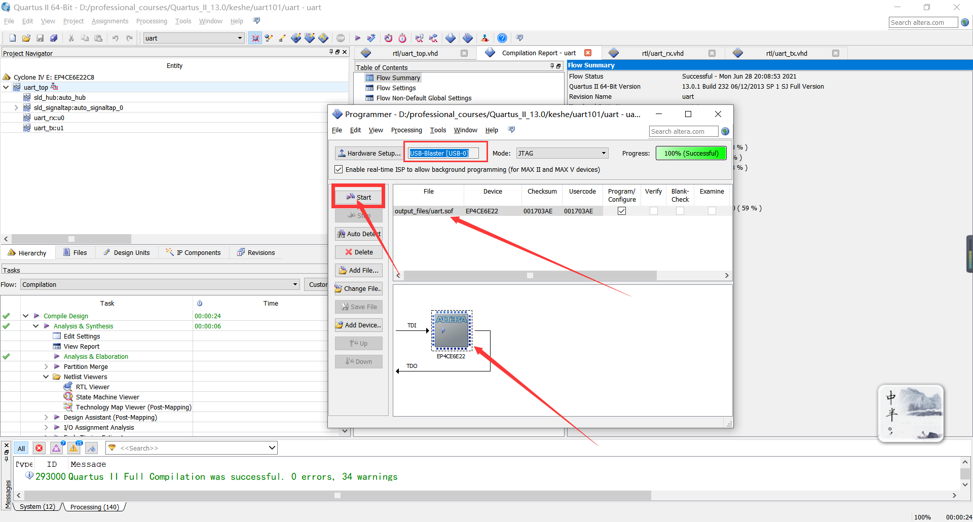Screen dimensions: 973x522
Task: Collapse the uart_top hierarchy node
Action: click(6, 87)
